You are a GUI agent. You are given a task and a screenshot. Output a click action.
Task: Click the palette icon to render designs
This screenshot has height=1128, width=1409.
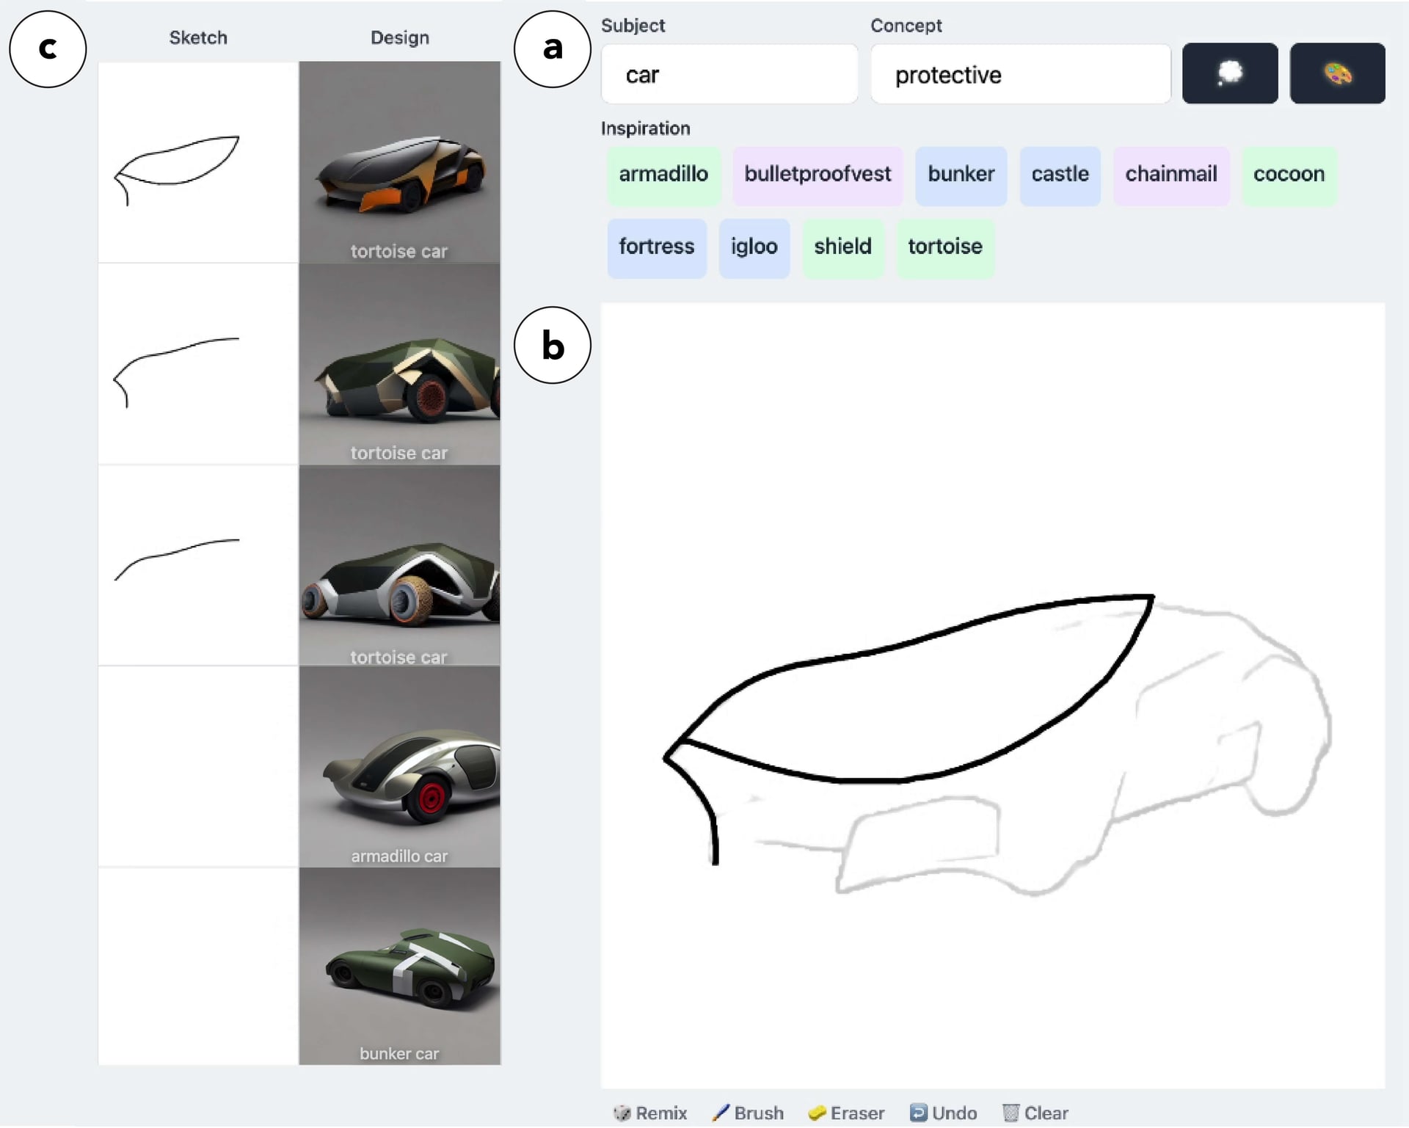[1337, 73]
